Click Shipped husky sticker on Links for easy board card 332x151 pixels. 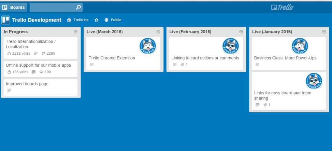[x=314, y=81]
